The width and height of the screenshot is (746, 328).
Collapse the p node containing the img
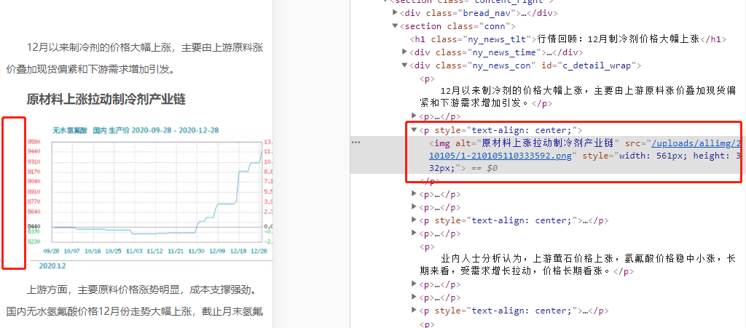(x=415, y=130)
